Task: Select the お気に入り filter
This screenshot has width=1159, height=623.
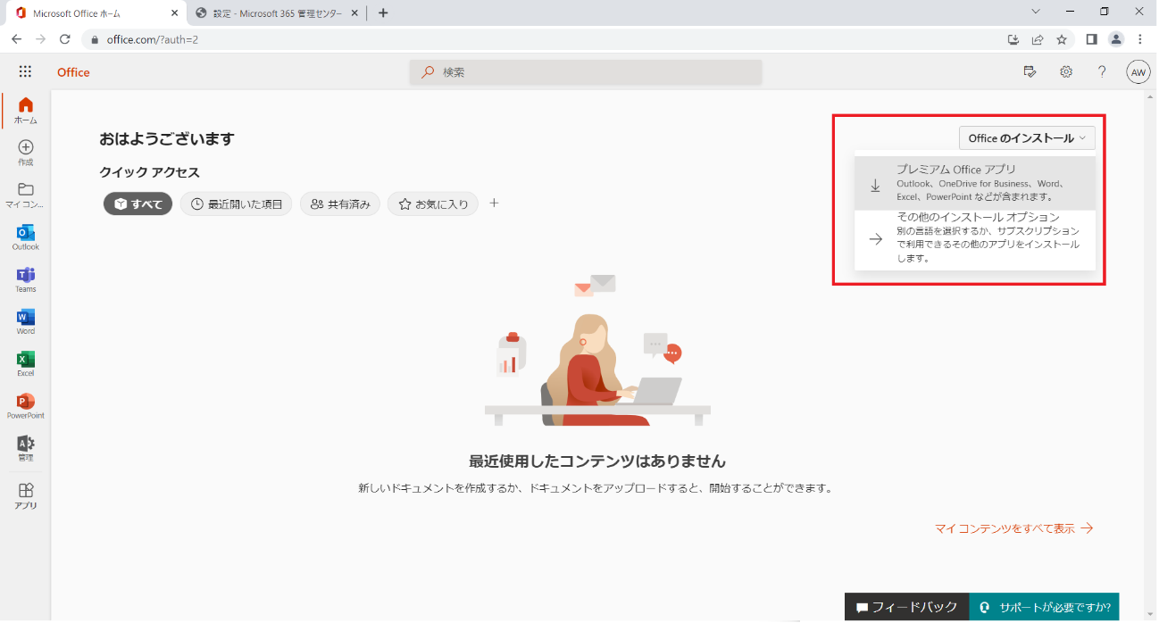Action: tap(433, 204)
